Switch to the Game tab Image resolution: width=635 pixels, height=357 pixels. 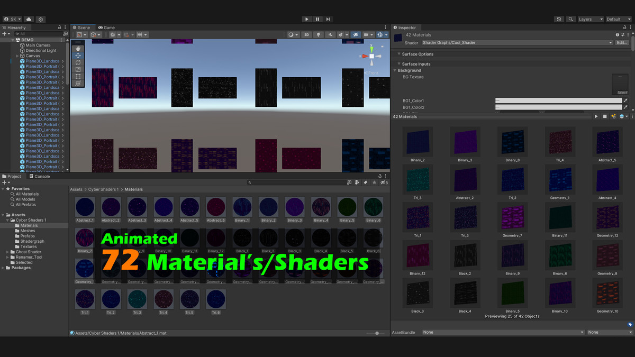click(106, 28)
